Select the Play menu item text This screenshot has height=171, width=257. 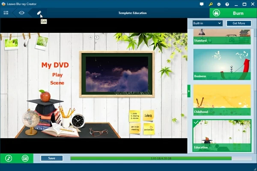click(x=57, y=75)
